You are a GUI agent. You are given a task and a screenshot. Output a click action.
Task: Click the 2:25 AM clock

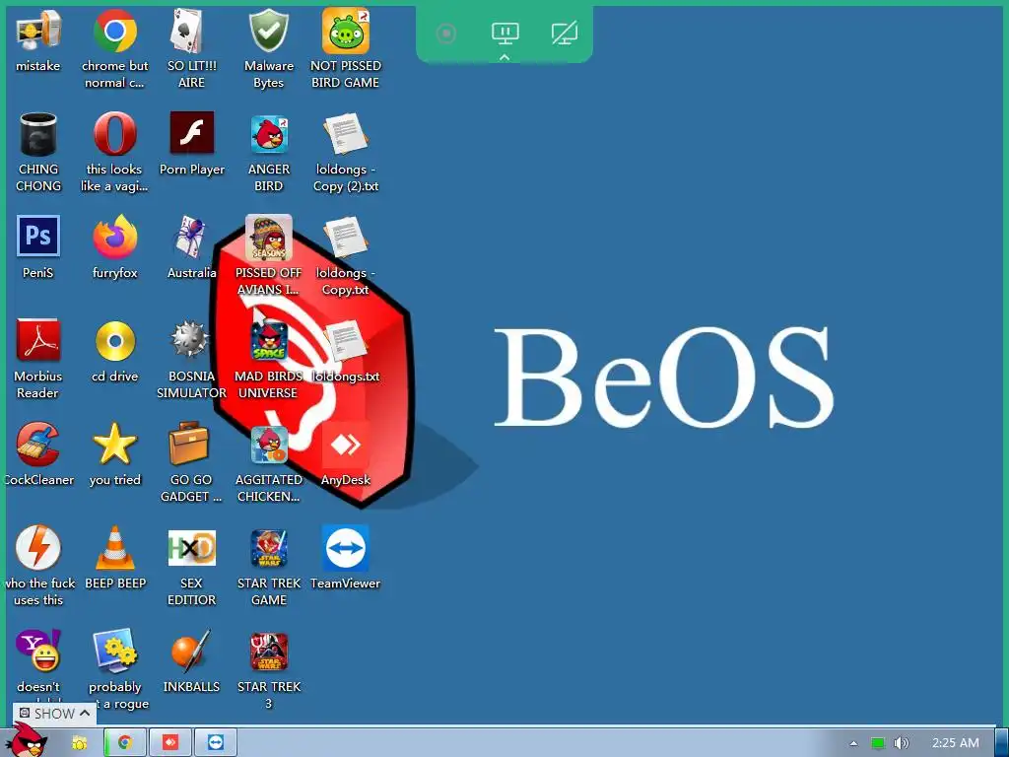click(955, 743)
